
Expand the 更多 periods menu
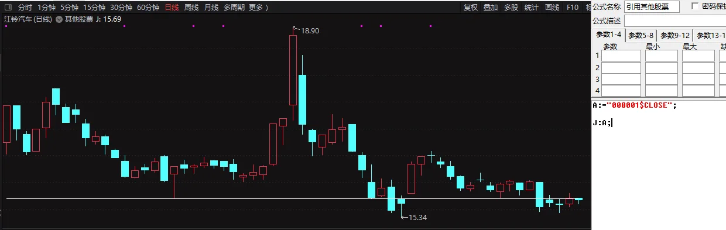pos(259,8)
